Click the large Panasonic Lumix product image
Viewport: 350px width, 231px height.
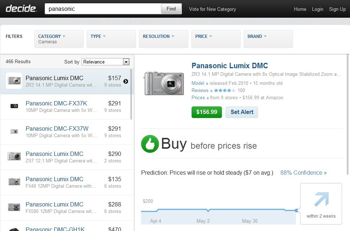[164, 83]
